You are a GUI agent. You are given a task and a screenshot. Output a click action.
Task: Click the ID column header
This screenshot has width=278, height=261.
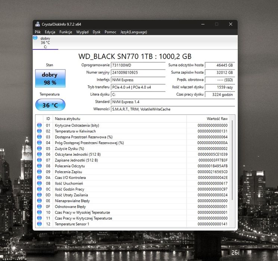click(x=48, y=119)
